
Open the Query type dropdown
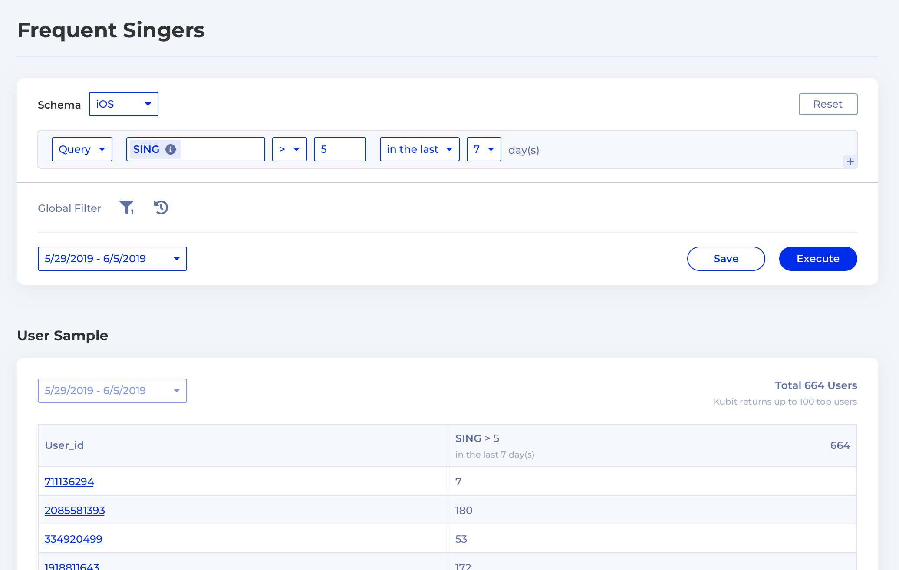click(82, 149)
